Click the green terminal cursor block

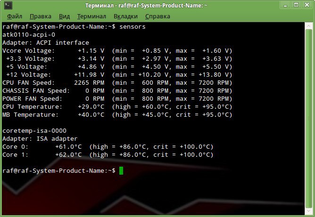pyautogui.click(x=121, y=171)
